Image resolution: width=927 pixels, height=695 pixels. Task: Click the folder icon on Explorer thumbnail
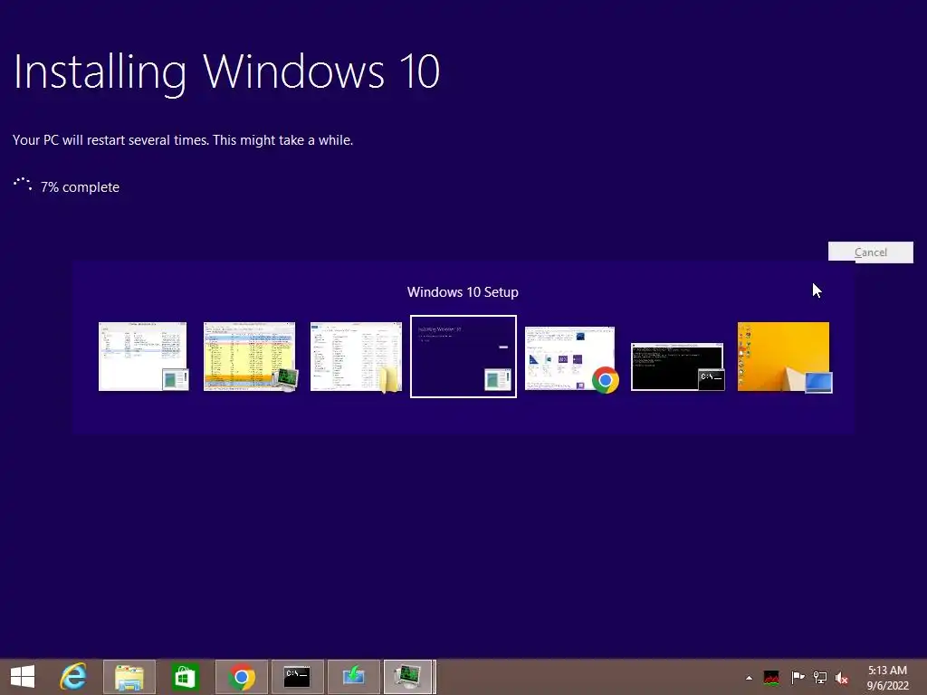tap(389, 379)
